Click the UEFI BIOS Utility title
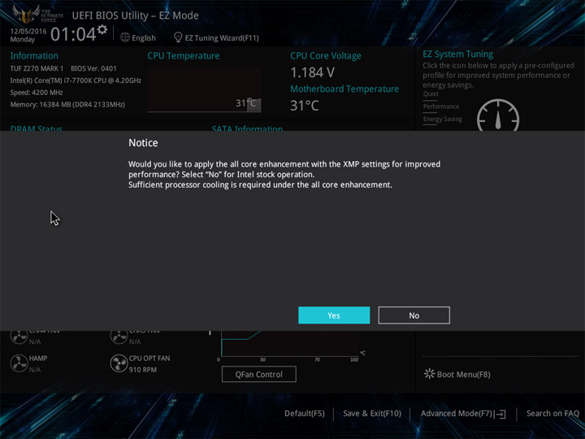Image resolution: width=585 pixels, height=439 pixels. click(135, 15)
